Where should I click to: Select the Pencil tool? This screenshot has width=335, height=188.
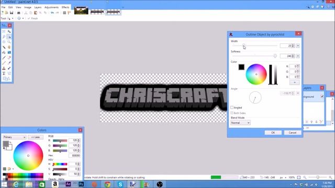point(4,63)
